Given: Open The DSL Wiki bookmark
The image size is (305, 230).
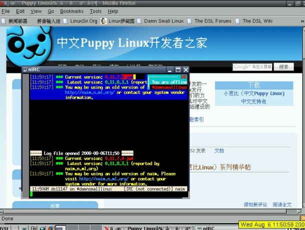Looking at the screenshot, I should click(254, 21).
